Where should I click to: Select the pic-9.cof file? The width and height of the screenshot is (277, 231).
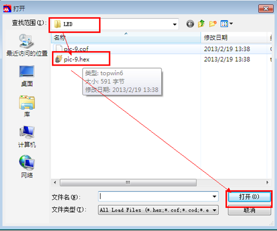point(76,49)
